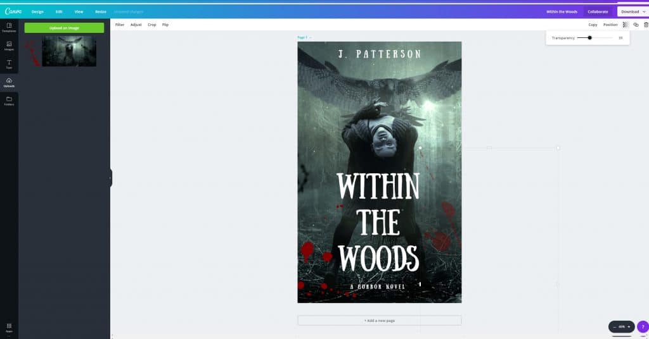The width and height of the screenshot is (649, 339).
Task: Click Add a new page button
Action: pos(379,321)
